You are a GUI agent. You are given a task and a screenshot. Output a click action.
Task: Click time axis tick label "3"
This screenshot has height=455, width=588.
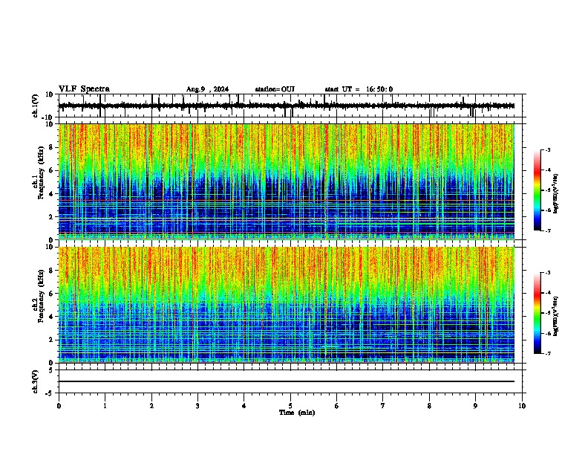(x=197, y=406)
